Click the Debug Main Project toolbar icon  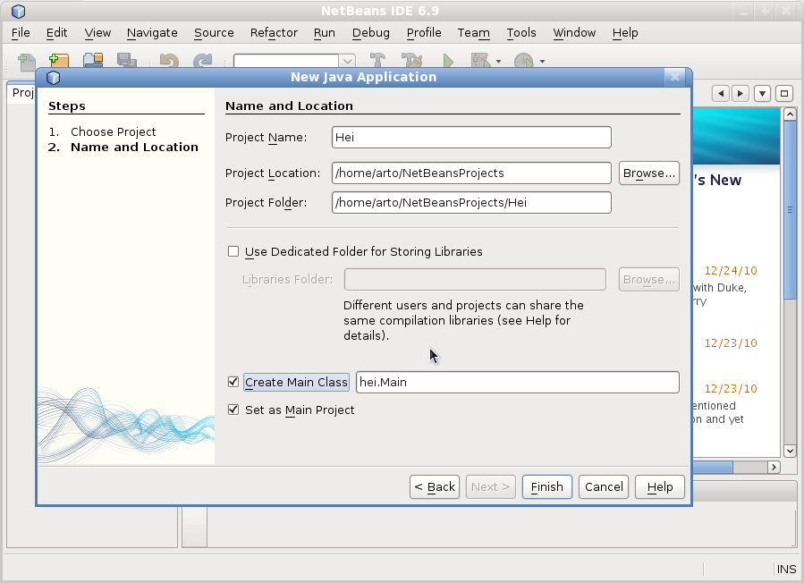[481, 61]
